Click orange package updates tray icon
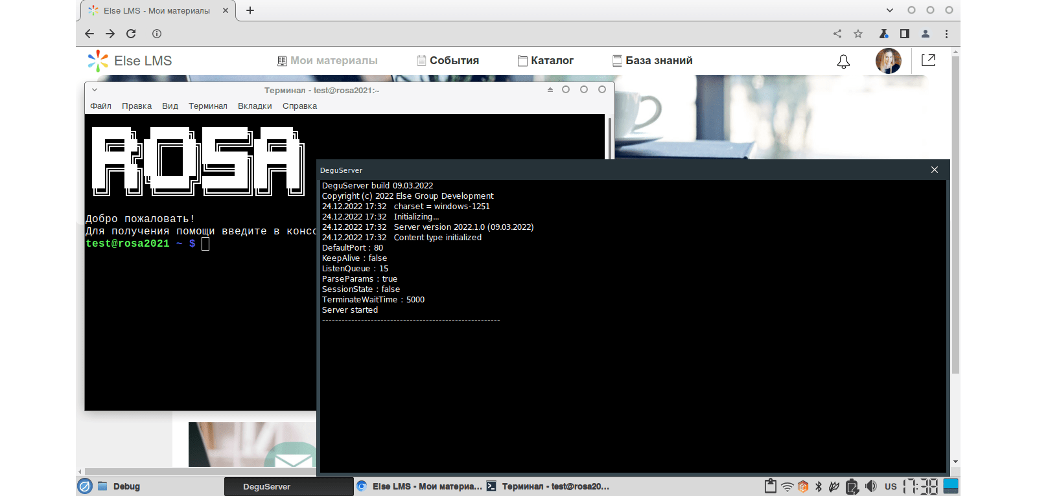The height and width of the screenshot is (496, 1037). pos(804,486)
